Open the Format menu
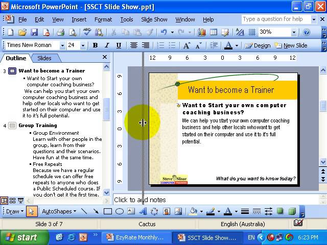Screen dimensions: 327x245 click(x=103, y=19)
